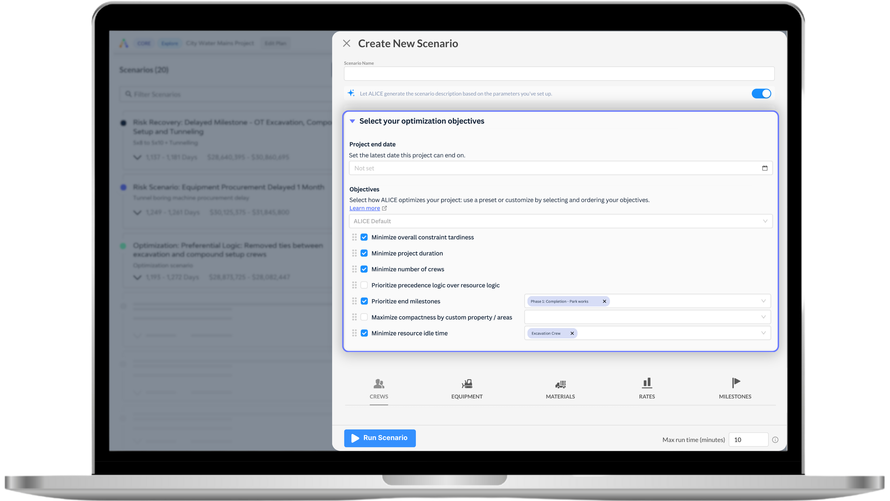Viewport: 890px width, 501px height.
Task: Uncheck Minimize number of crews
Action: pos(364,269)
